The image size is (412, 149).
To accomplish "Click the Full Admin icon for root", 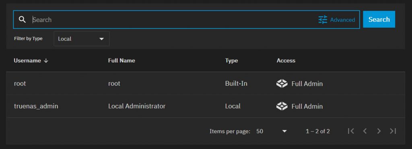I will tap(282, 84).
